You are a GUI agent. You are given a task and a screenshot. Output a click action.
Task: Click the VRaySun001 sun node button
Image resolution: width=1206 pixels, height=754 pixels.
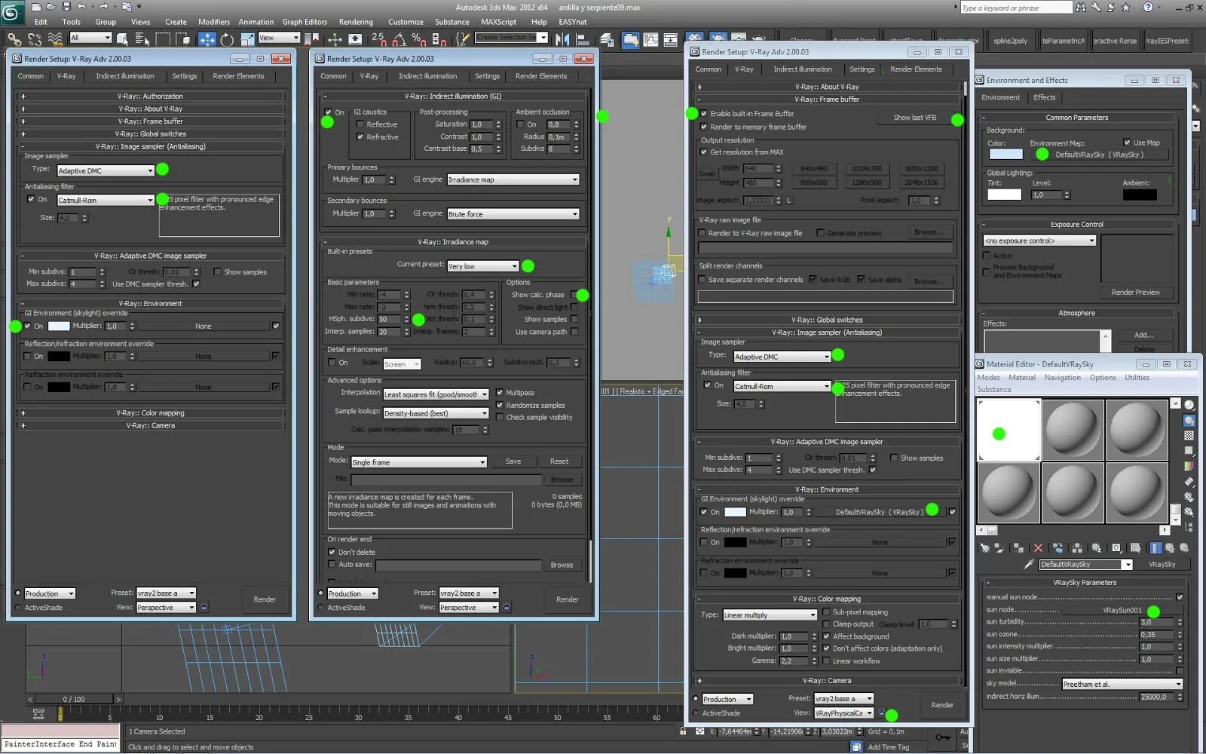click(1122, 610)
